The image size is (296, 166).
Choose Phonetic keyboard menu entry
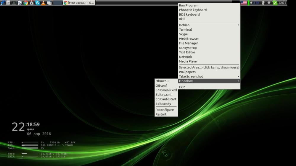[x=209, y=10]
